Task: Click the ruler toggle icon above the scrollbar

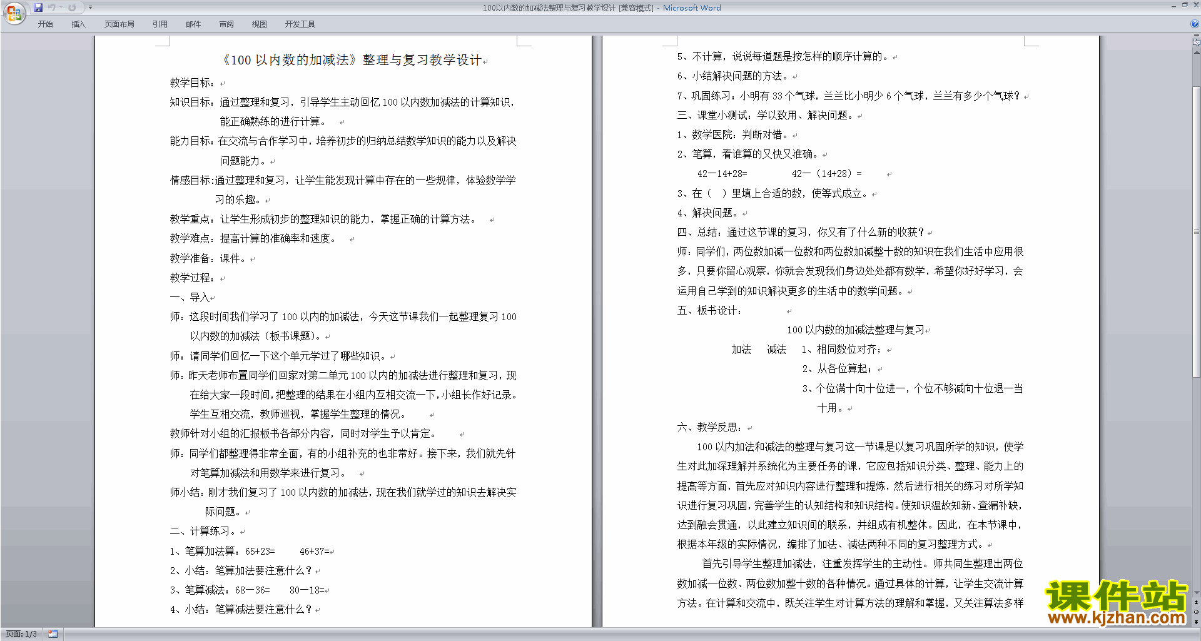Action: [x=1197, y=43]
